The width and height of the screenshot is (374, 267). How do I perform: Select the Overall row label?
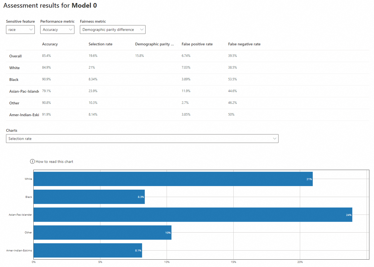click(x=15, y=56)
